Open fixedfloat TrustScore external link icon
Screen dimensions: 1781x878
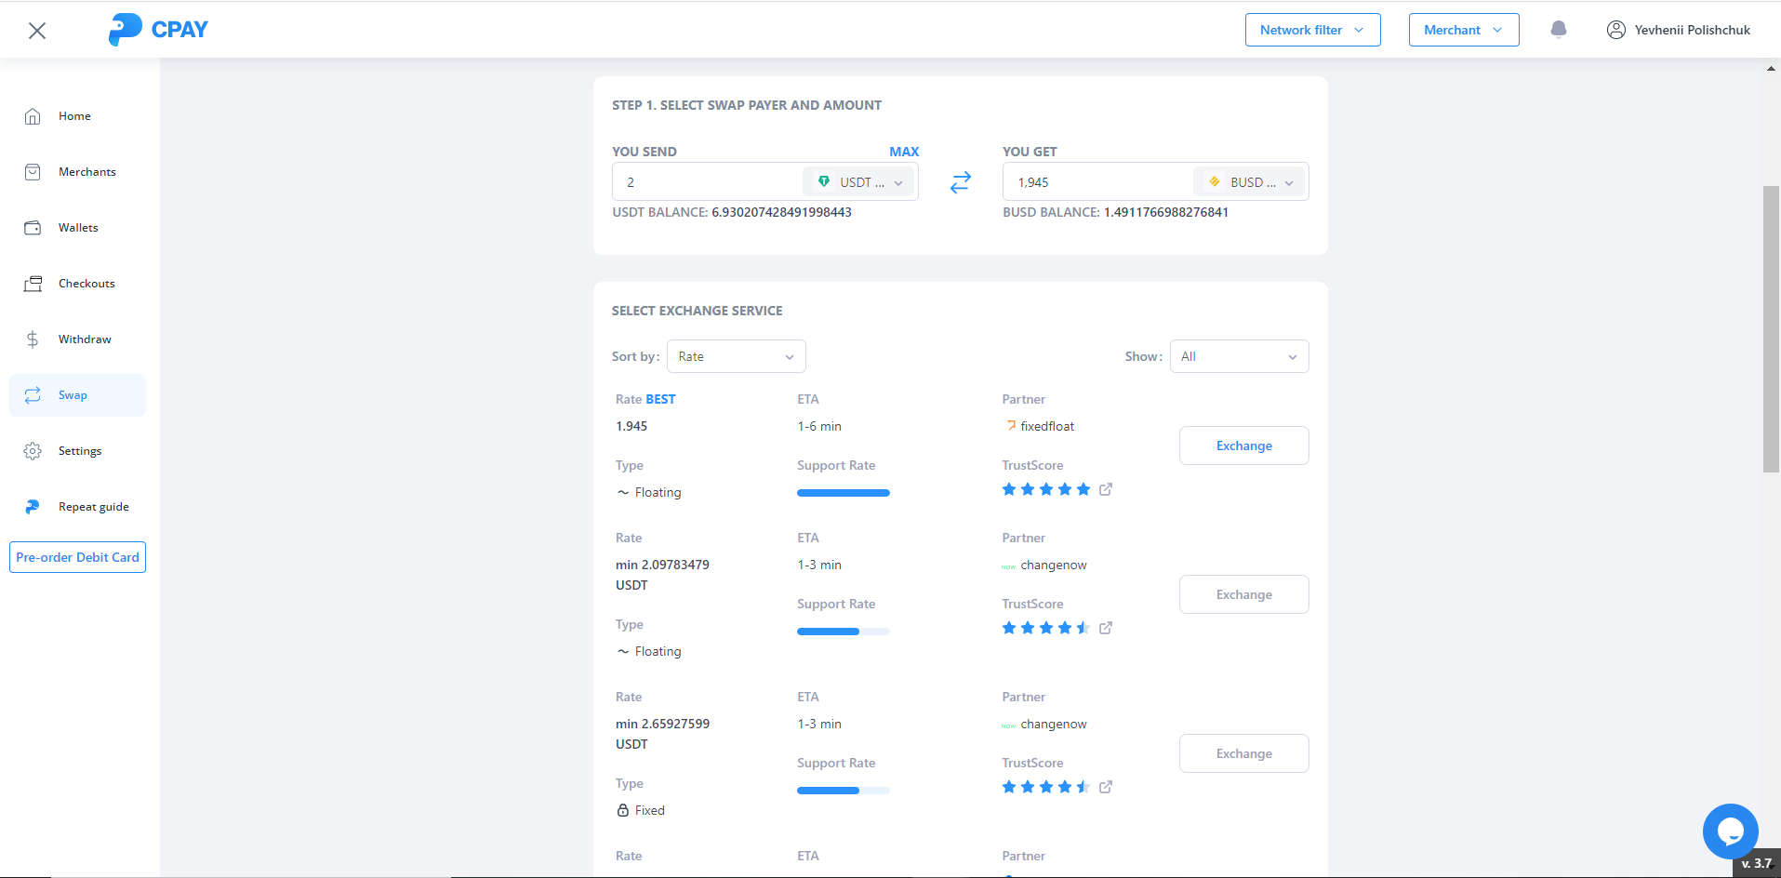(1105, 490)
